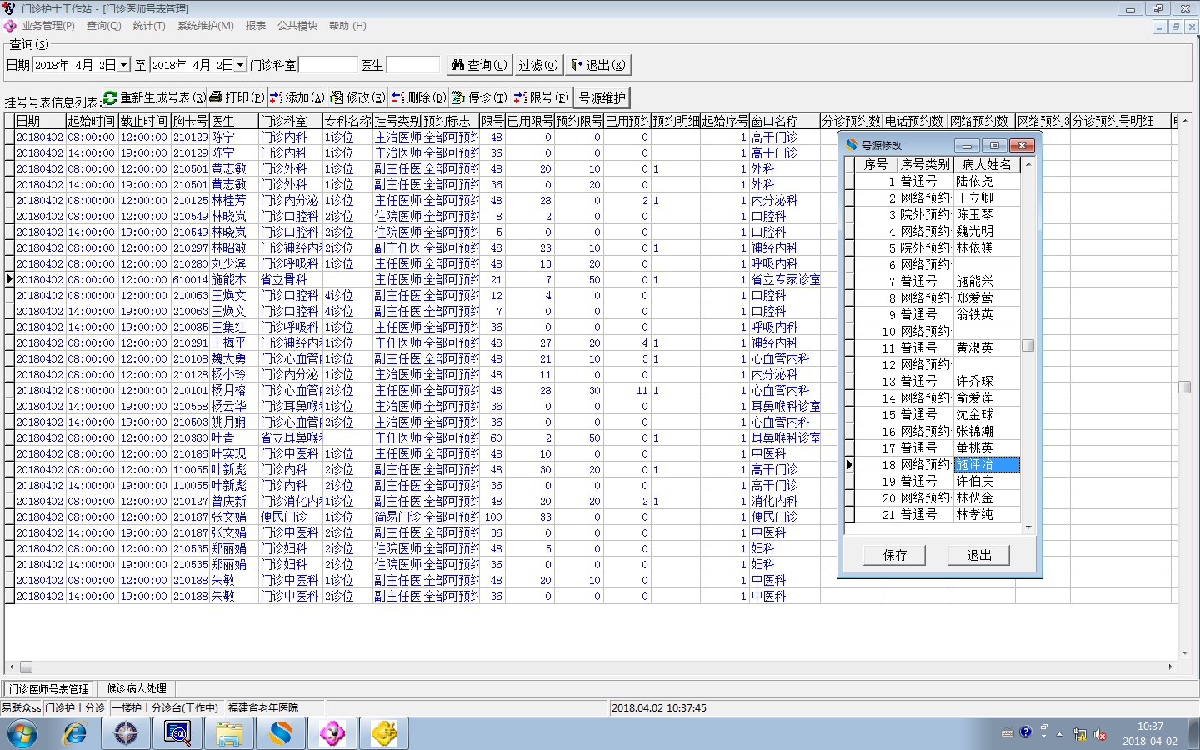
Task: Click the 添加 add-record toolbar button
Action: [297, 97]
